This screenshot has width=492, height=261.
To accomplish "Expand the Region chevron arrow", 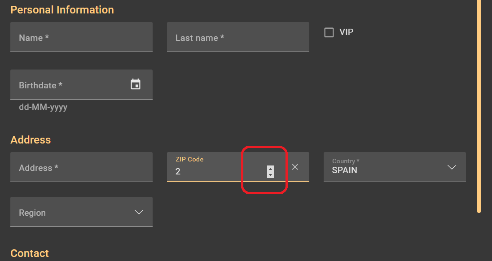I will pos(139,212).
